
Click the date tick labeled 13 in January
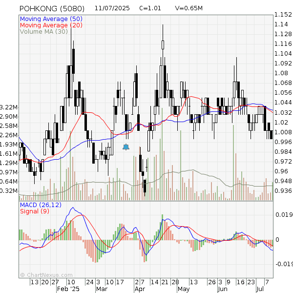click(x=35, y=282)
